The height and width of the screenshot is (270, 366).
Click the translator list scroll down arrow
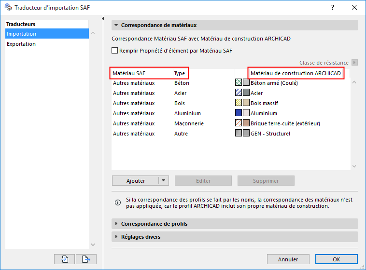tap(93, 245)
